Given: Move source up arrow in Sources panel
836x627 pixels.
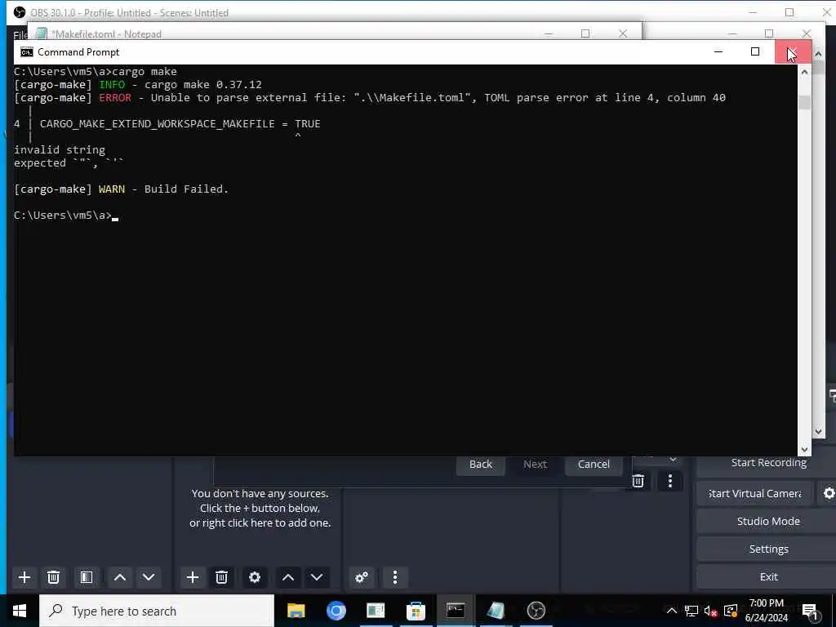Looking at the screenshot, I should [x=288, y=577].
